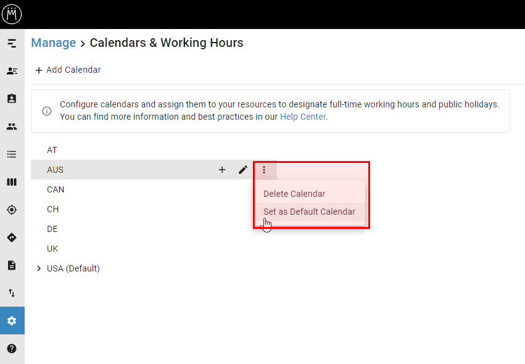
Task: Click the settings gear icon in sidebar
Action: point(12,320)
